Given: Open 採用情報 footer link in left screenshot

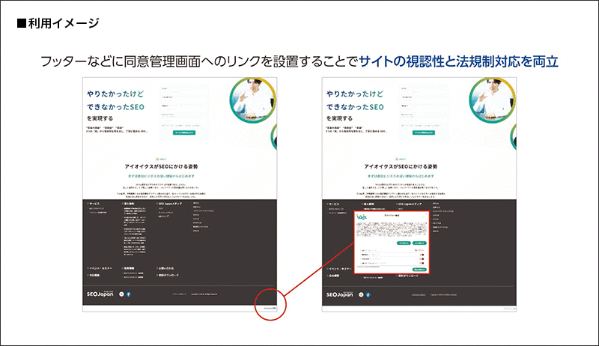Looking at the screenshot, I should [x=128, y=268].
